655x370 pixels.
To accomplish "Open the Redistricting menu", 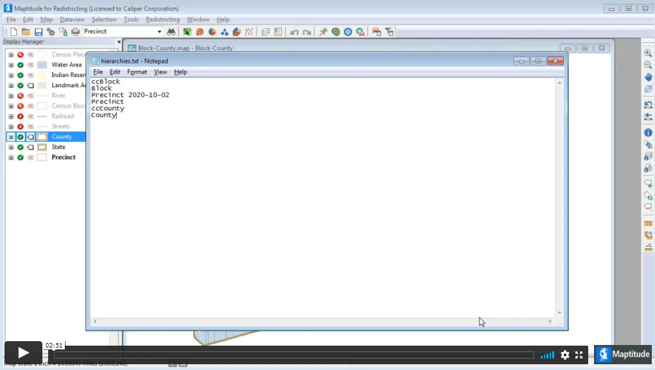I will (162, 20).
